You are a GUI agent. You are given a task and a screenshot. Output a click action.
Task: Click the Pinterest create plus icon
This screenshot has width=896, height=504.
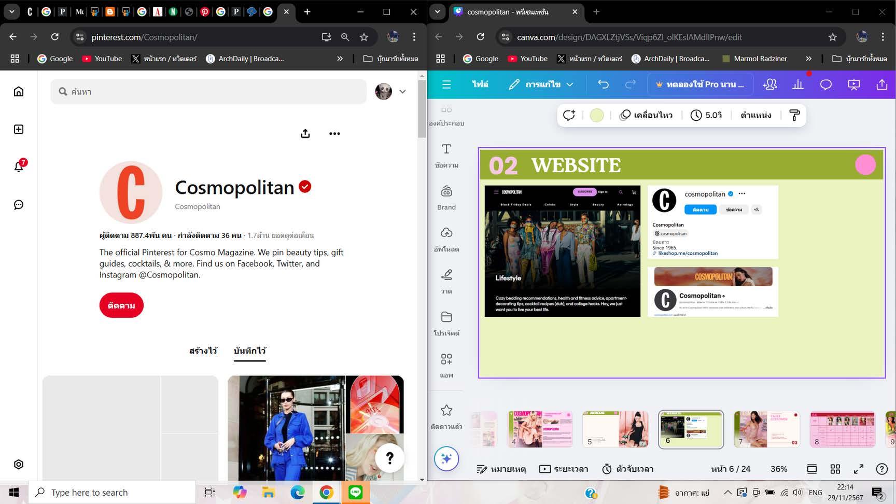click(x=19, y=129)
